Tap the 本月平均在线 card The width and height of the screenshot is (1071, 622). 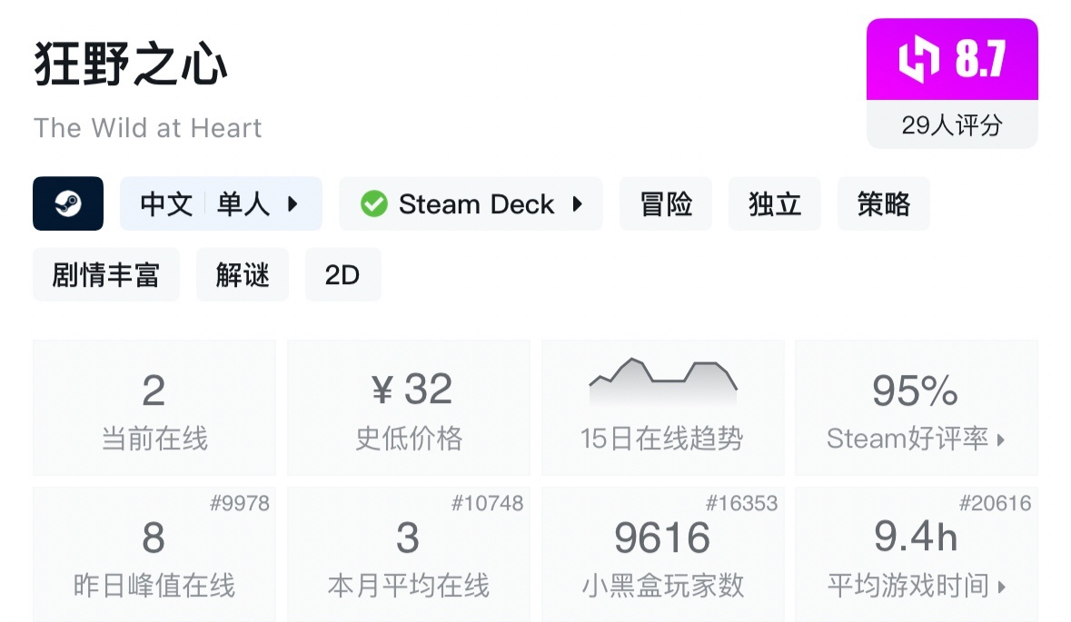tap(409, 554)
